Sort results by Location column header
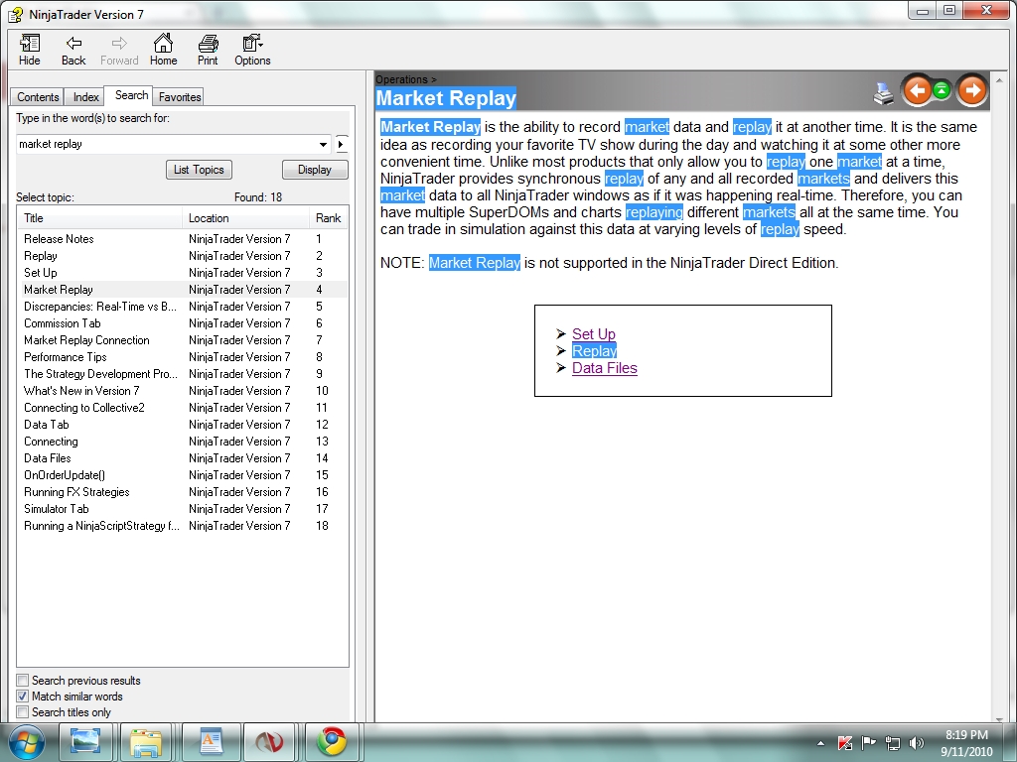Viewport: 1017px width, 762px height. click(245, 218)
